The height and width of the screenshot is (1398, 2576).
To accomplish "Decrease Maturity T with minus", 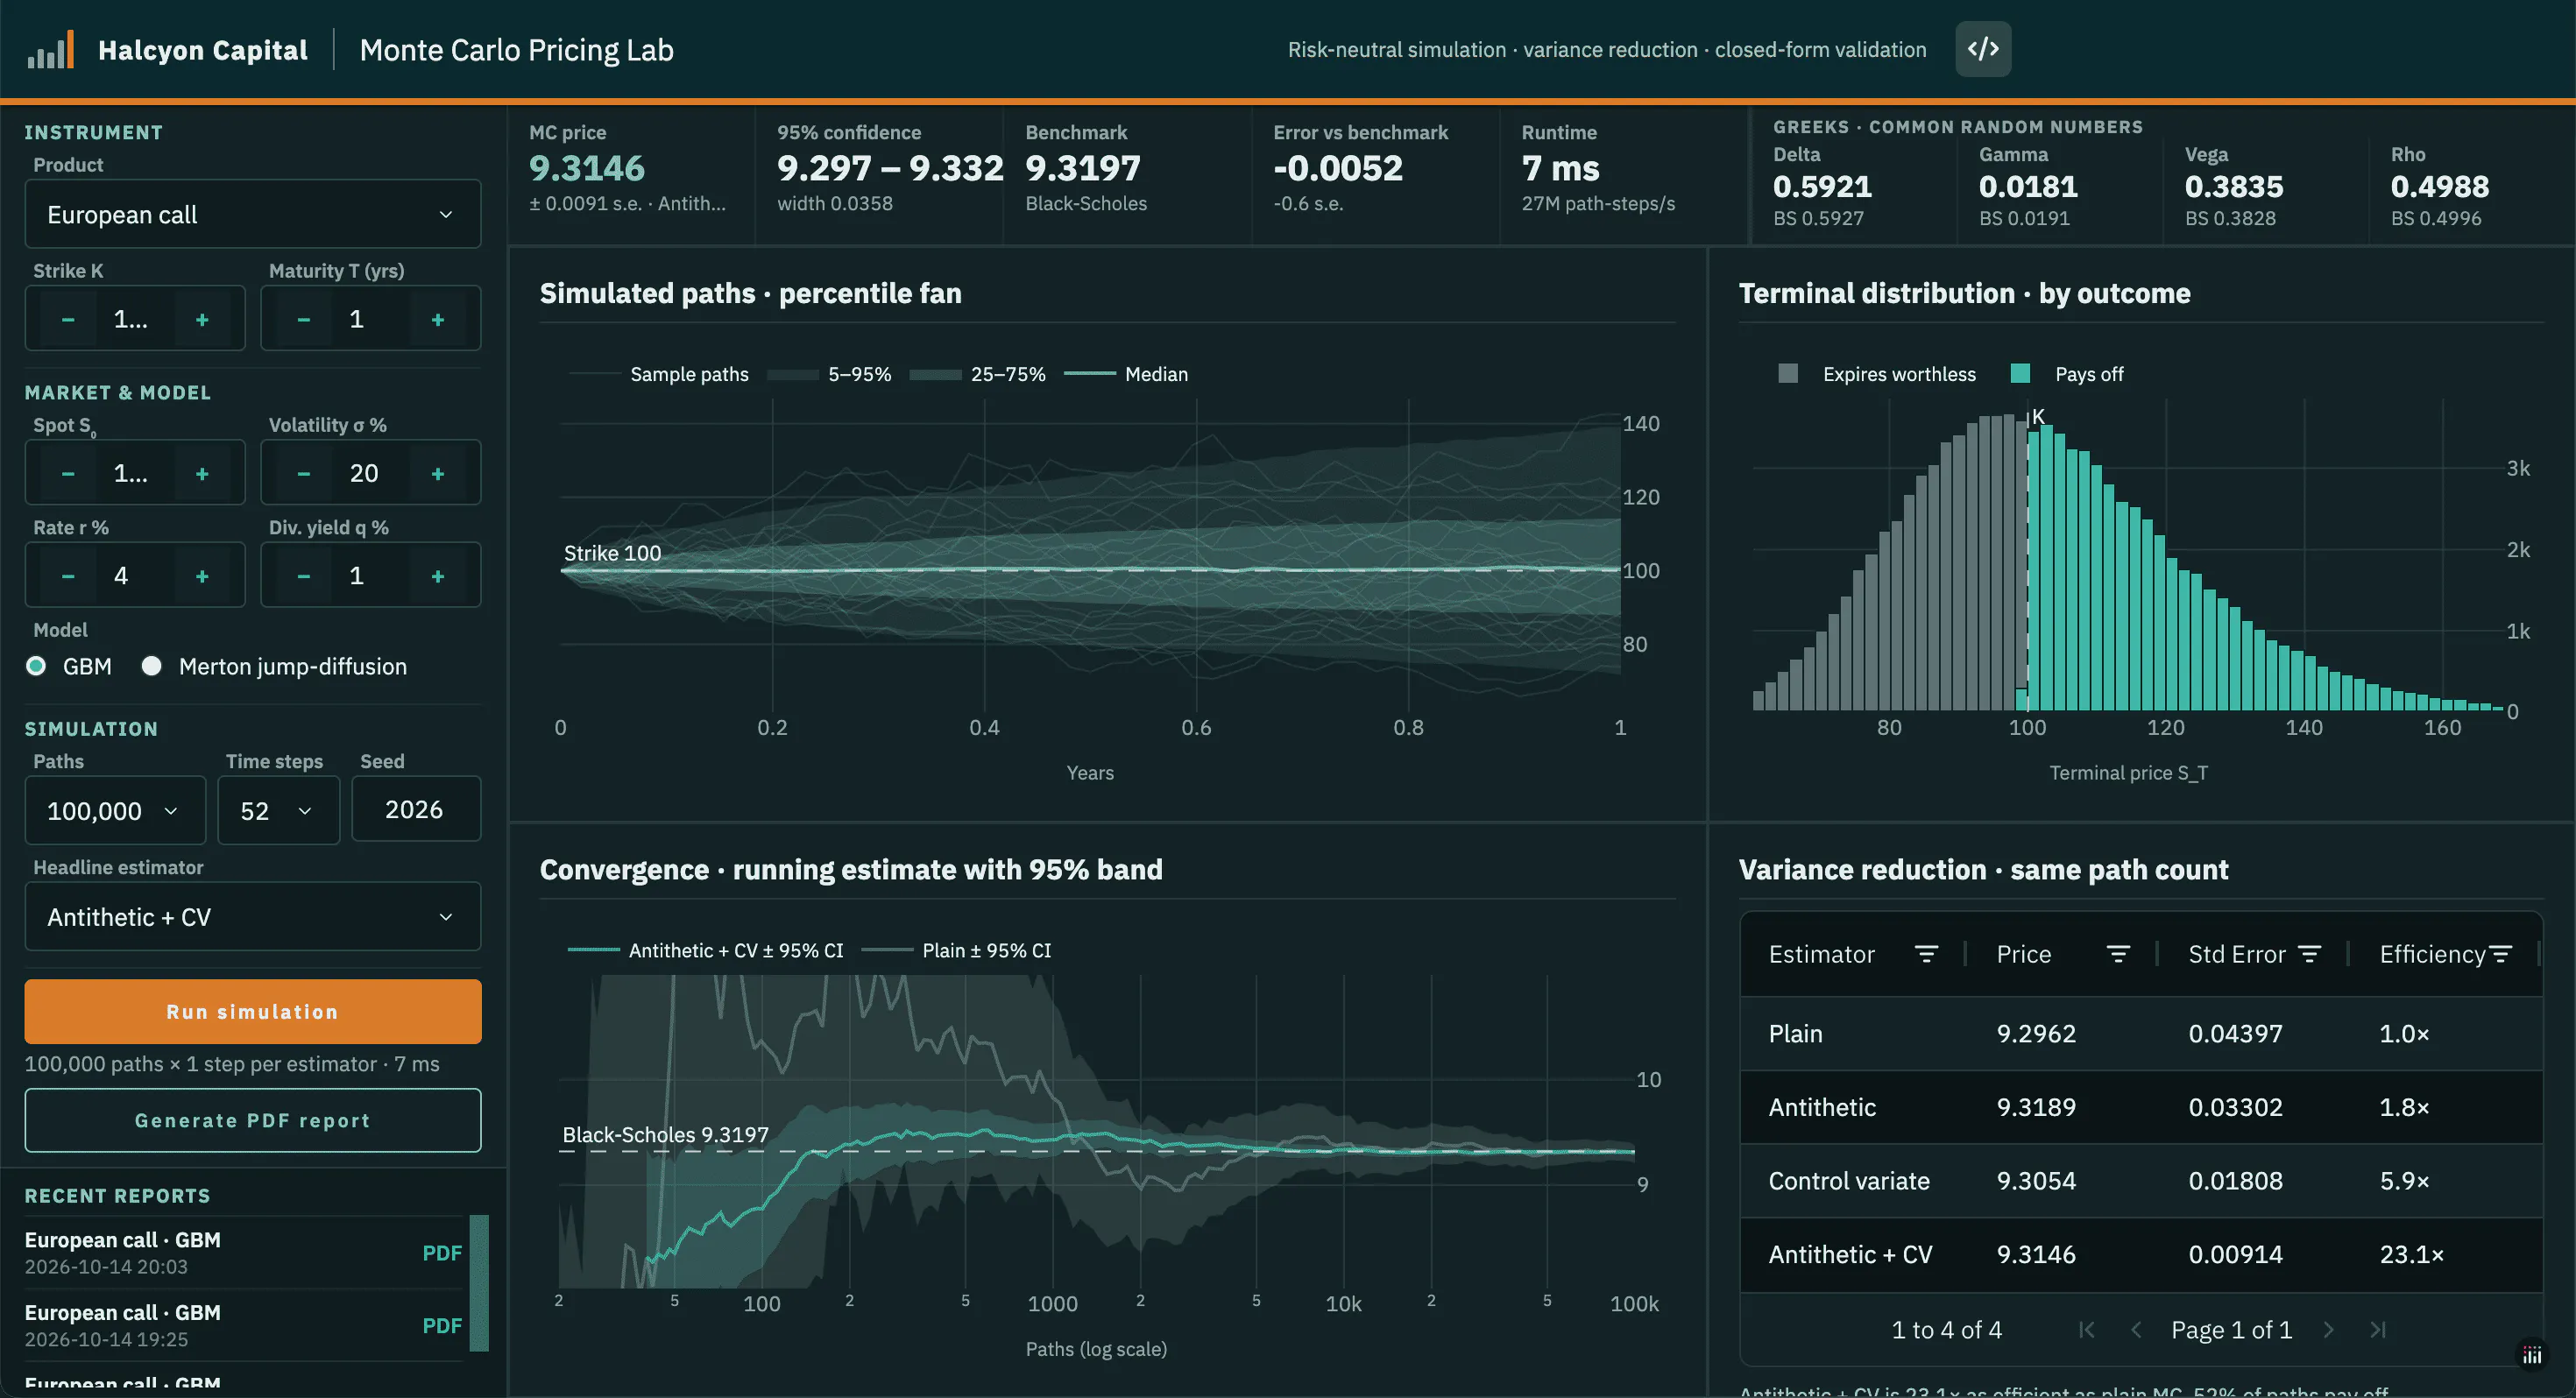I will (304, 319).
